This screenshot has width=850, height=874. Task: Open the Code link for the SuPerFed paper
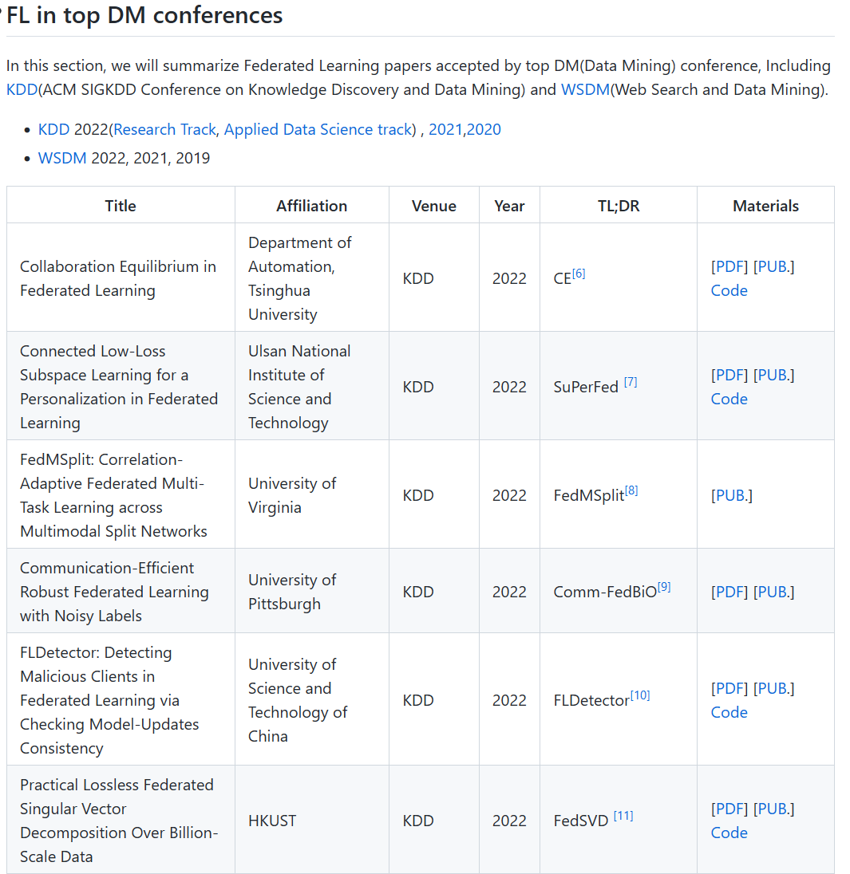[729, 399]
